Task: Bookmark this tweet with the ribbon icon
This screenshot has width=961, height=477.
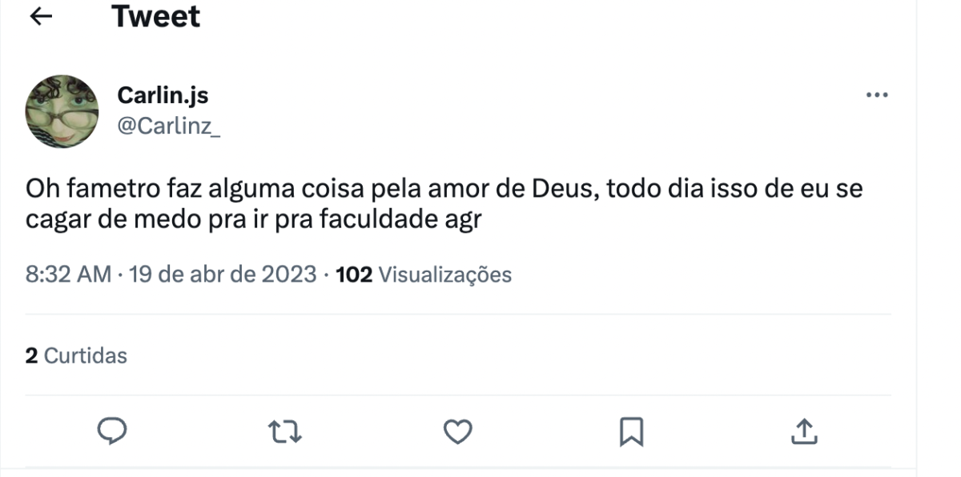Action: pyautogui.click(x=630, y=432)
